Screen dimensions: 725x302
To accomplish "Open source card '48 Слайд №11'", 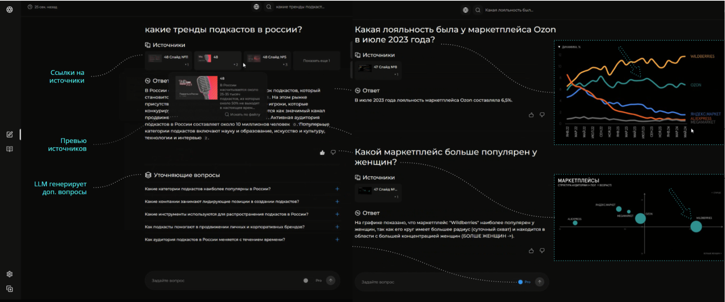I will [x=168, y=61].
